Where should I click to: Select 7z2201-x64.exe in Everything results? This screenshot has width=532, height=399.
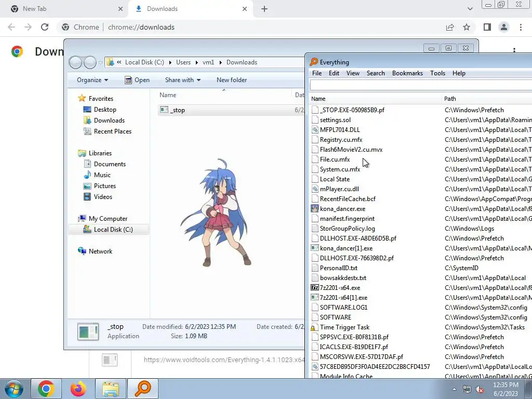point(340,288)
